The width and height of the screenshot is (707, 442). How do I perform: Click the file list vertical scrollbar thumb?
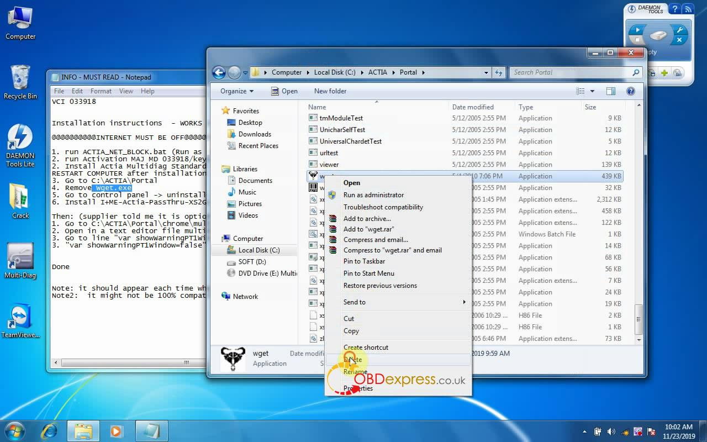pos(639,319)
